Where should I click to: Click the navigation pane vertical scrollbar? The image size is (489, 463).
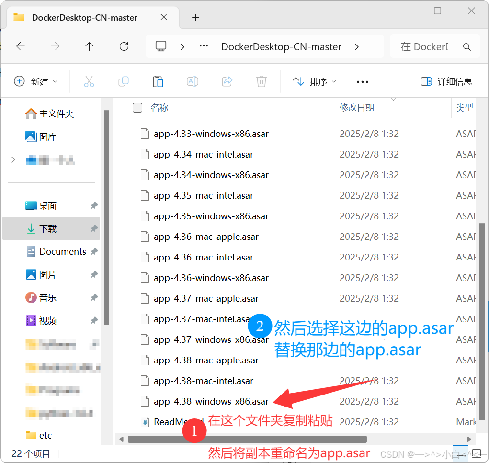[x=106, y=217]
